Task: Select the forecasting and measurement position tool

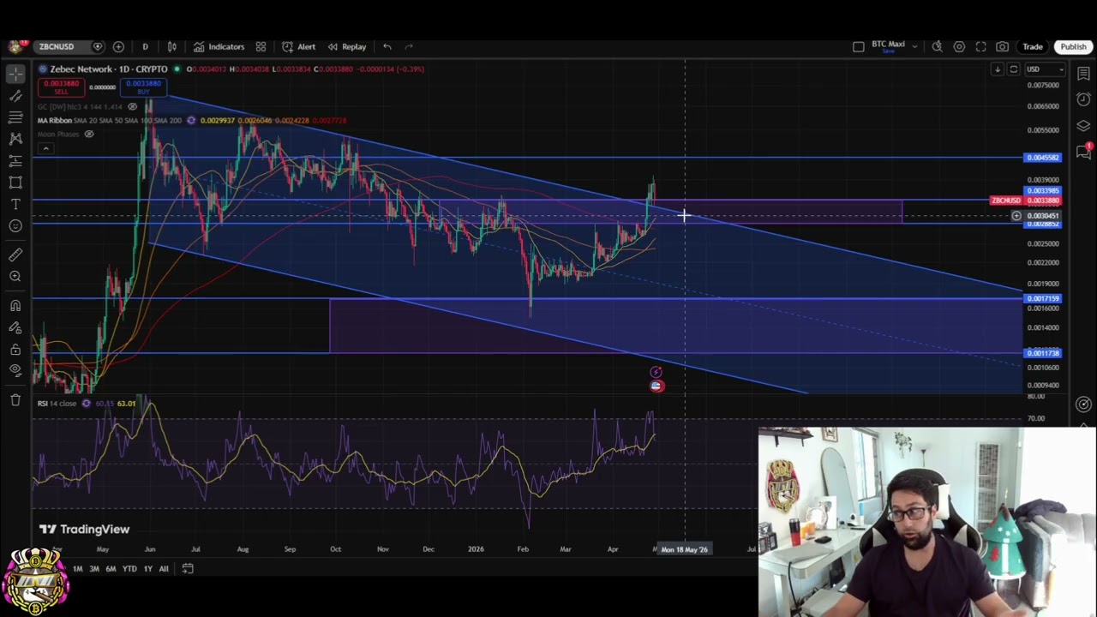Action: [15, 160]
